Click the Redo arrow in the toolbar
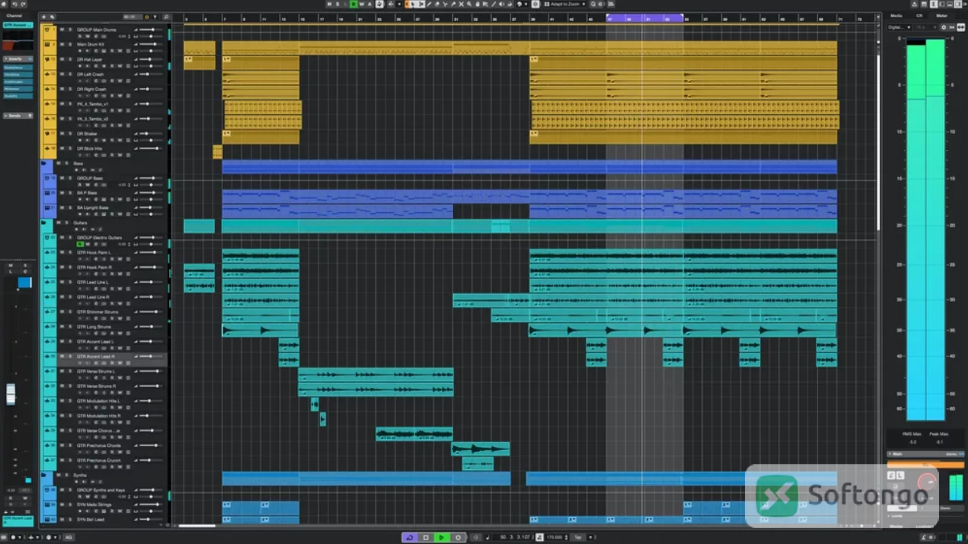Screen dimensions: 968x544 click(x=23, y=4)
